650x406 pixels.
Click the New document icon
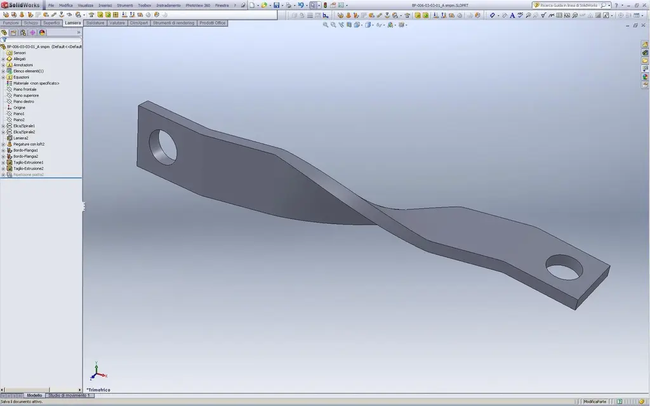coord(251,5)
